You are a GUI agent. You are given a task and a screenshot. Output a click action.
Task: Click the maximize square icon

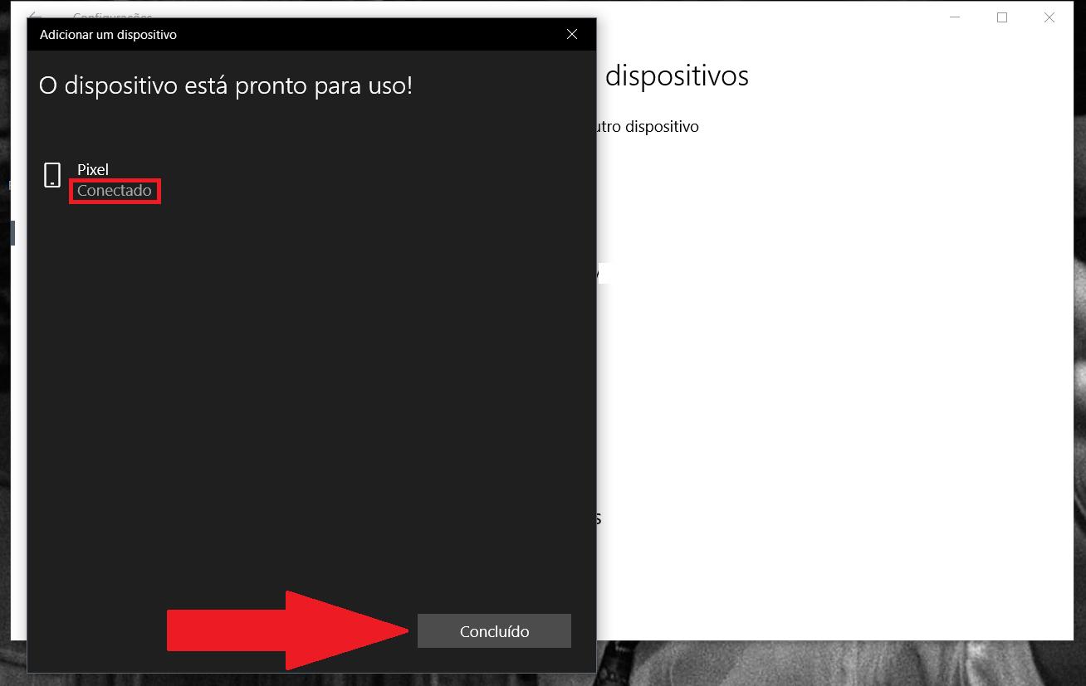(1002, 17)
